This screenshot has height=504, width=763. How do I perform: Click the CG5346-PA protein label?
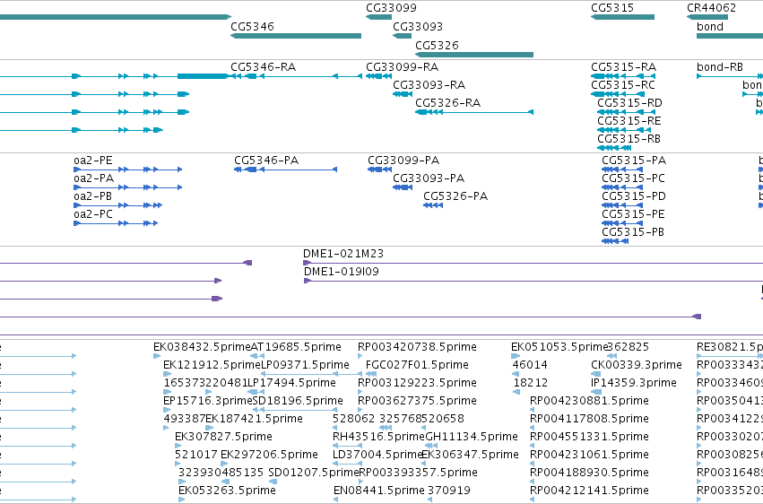(266, 161)
